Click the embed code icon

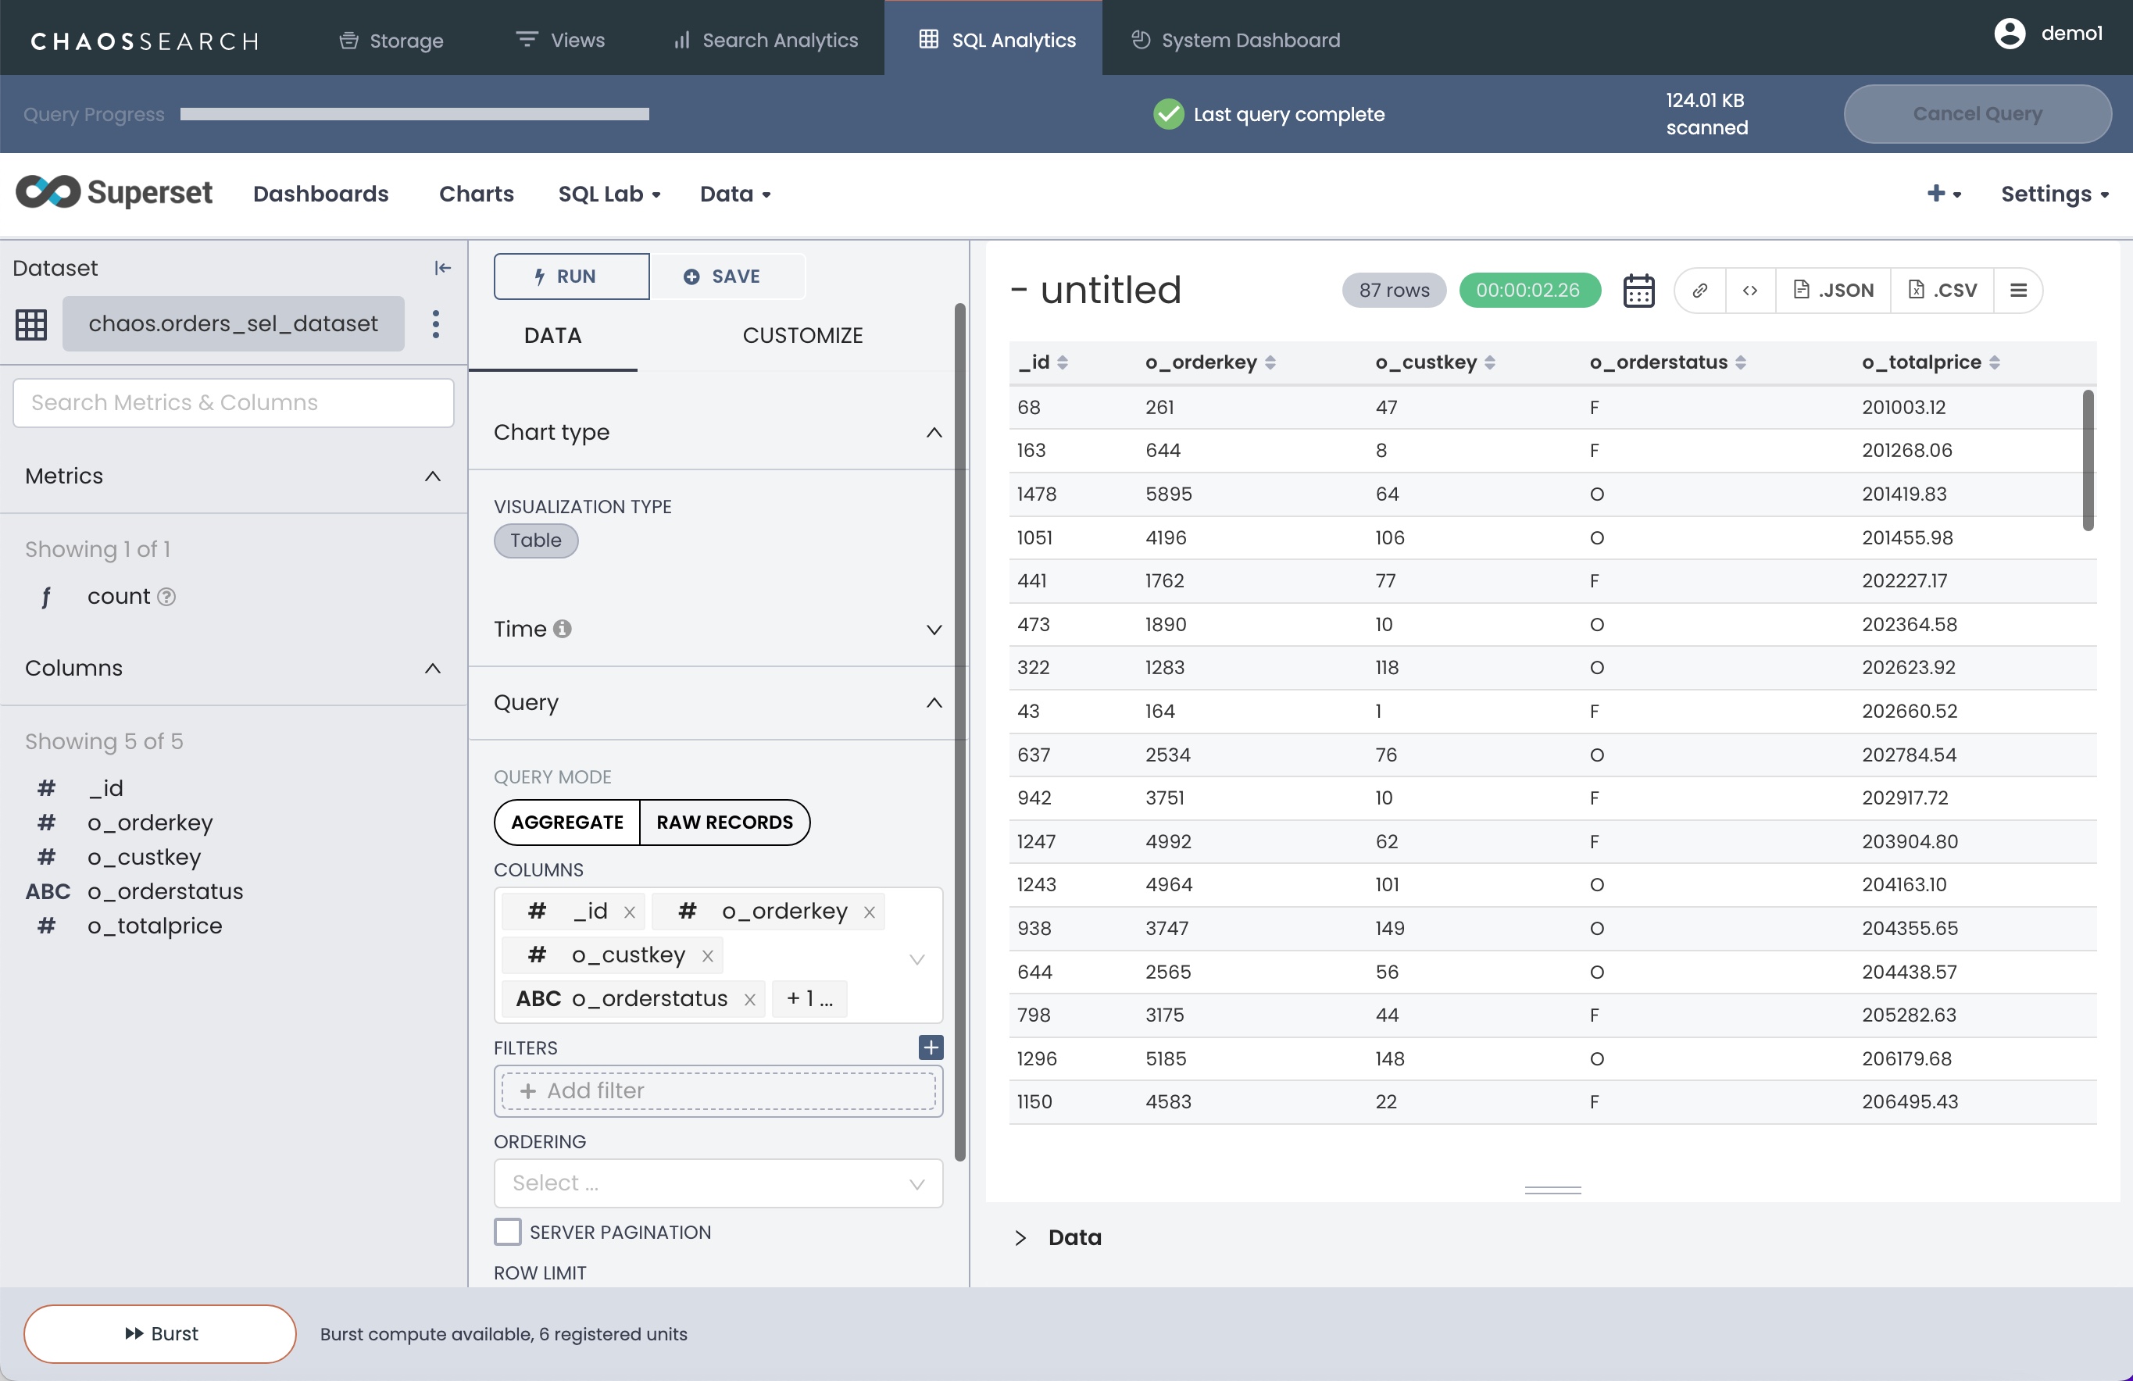click(1749, 291)
